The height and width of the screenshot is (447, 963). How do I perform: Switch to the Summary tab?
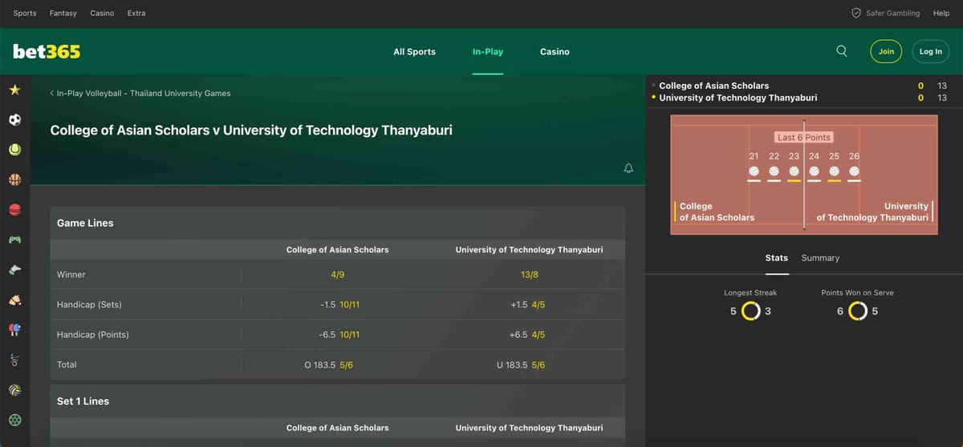[x=820, y=258]
